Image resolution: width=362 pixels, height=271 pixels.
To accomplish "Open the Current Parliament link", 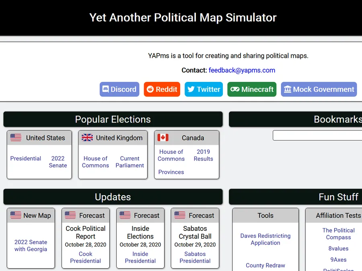I will click(x=130, y=162).
